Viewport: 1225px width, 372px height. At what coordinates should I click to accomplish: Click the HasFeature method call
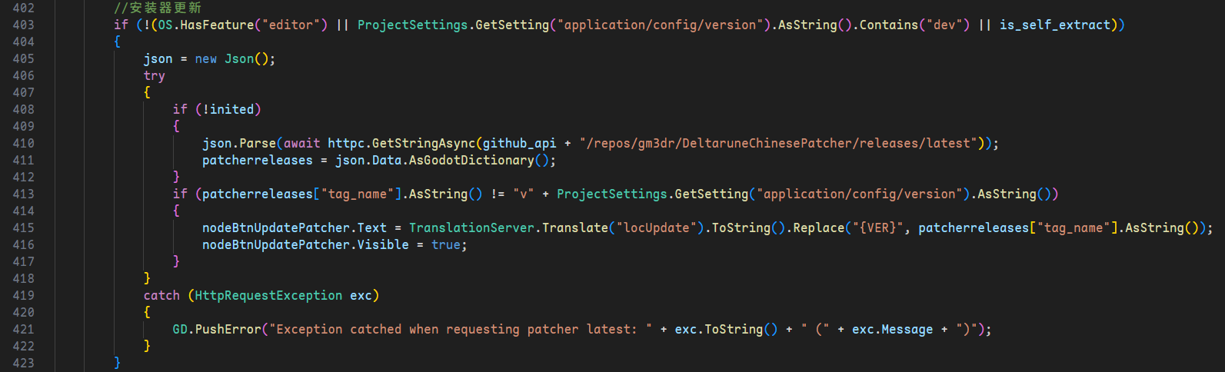217,25
